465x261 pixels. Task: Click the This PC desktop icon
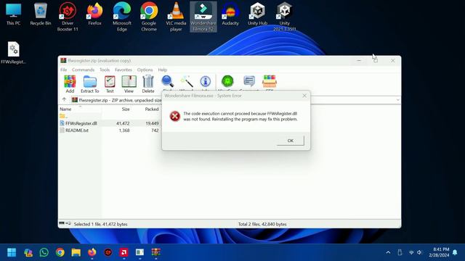point(13,14)
